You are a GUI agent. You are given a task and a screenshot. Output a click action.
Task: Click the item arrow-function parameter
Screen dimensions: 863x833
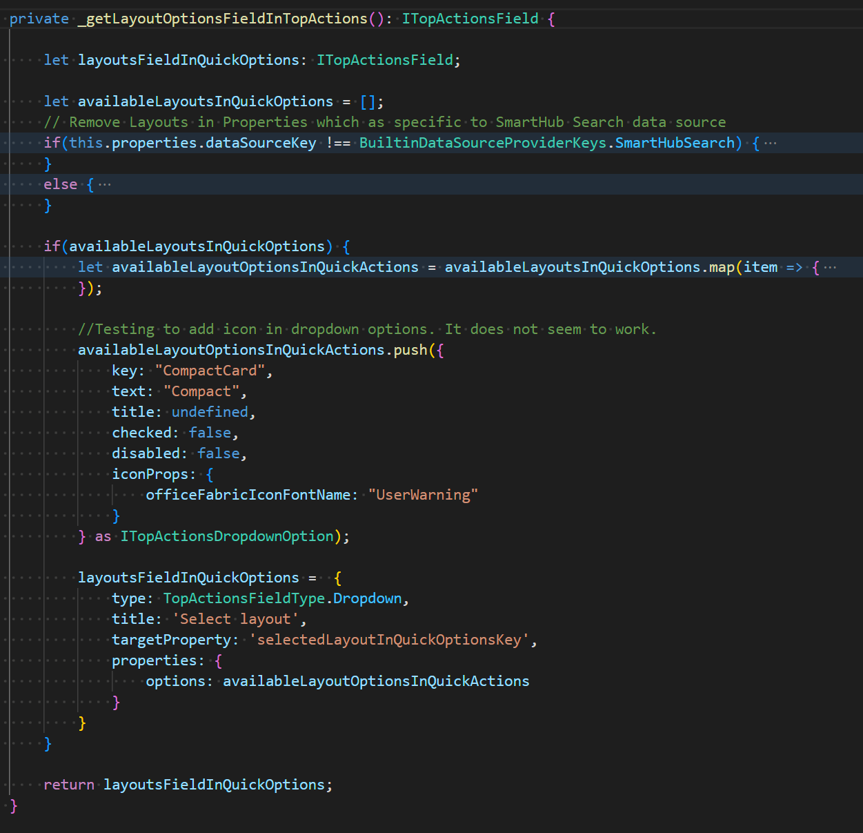tap(760, 267)
